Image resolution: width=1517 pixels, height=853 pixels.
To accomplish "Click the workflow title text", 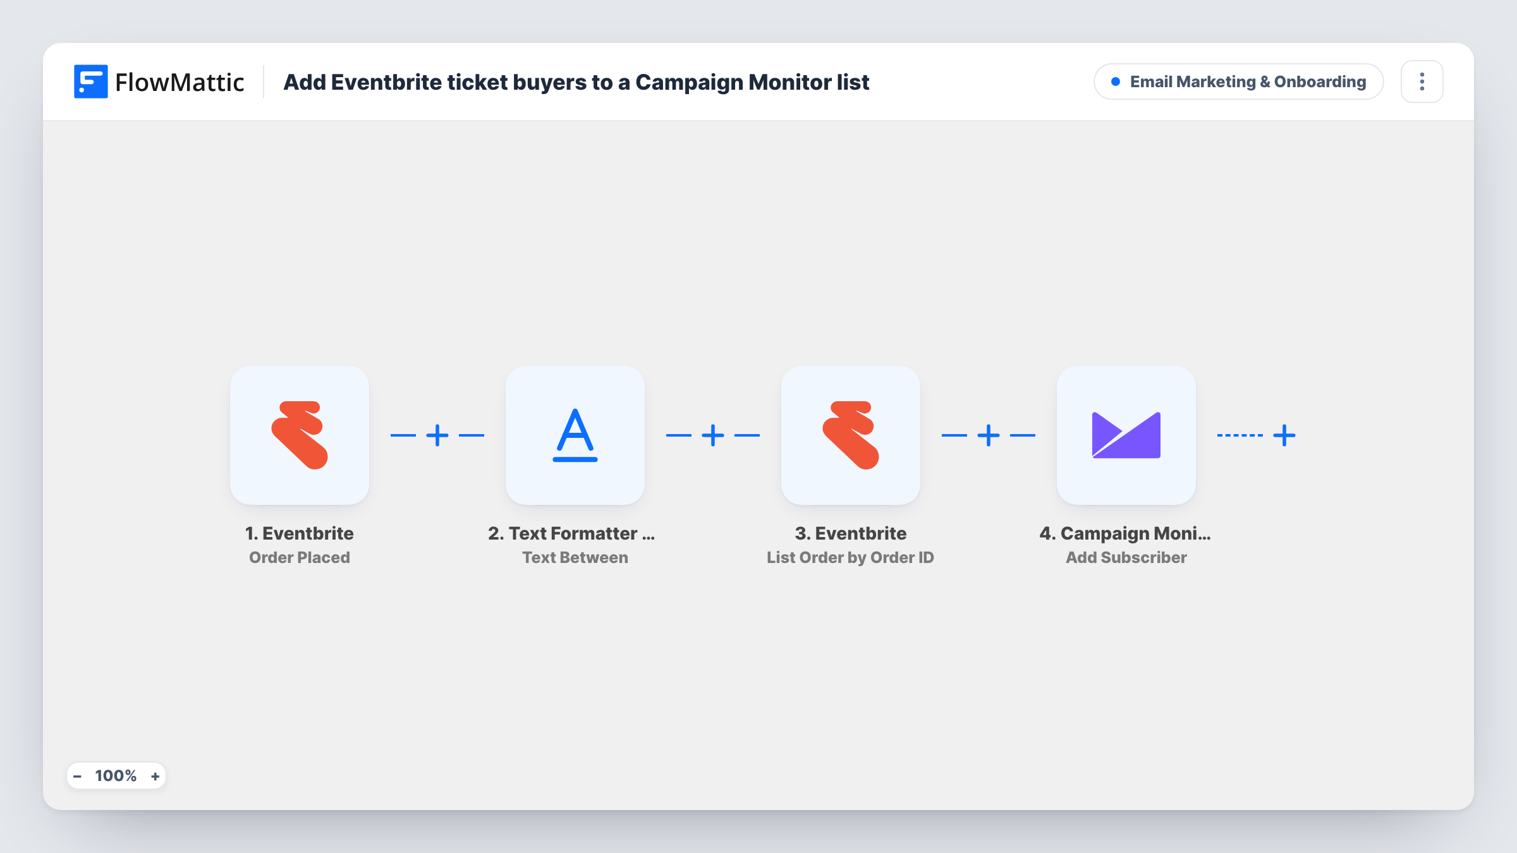I will pyautogui.click(x=576, y=82).
